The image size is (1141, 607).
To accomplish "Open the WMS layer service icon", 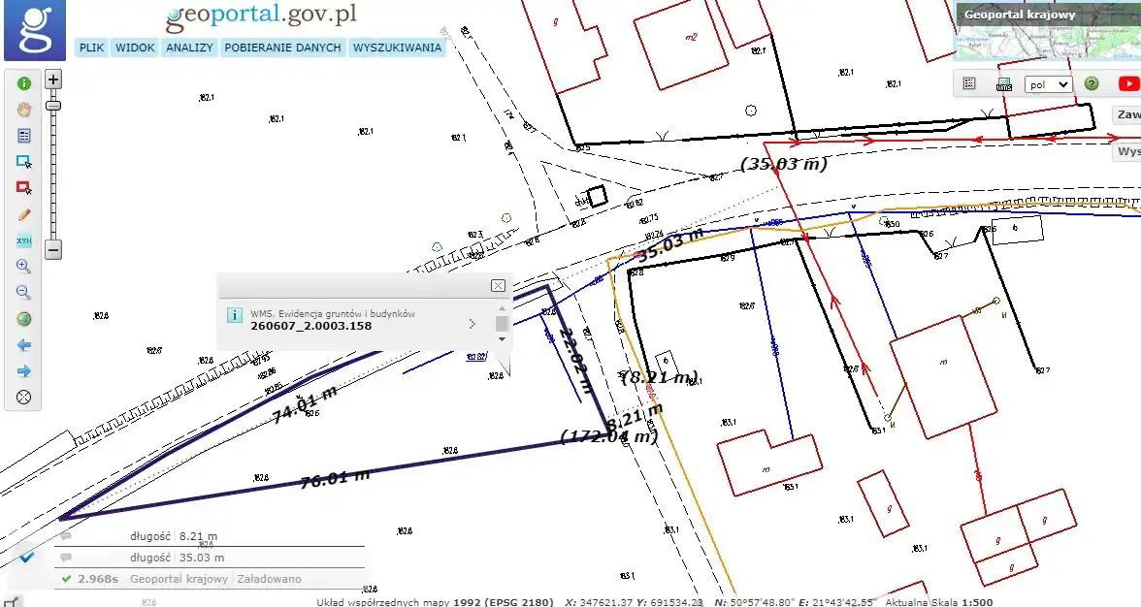I will tap(1004, 84).
